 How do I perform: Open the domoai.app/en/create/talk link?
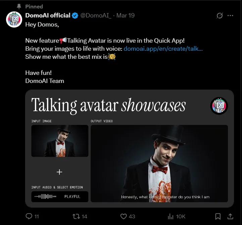click(163, 49)
